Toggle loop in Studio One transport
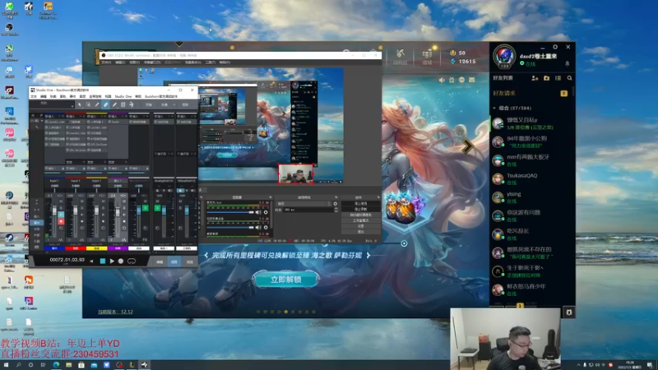This screenshot has height=370, width=658. [x=132, y=261]
